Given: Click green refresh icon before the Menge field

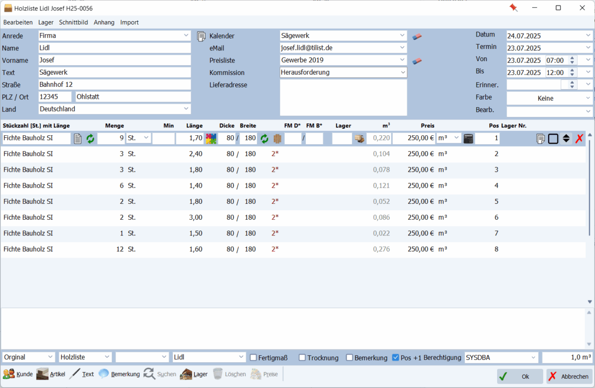Looking at the screenshot, I should [90, 139].
